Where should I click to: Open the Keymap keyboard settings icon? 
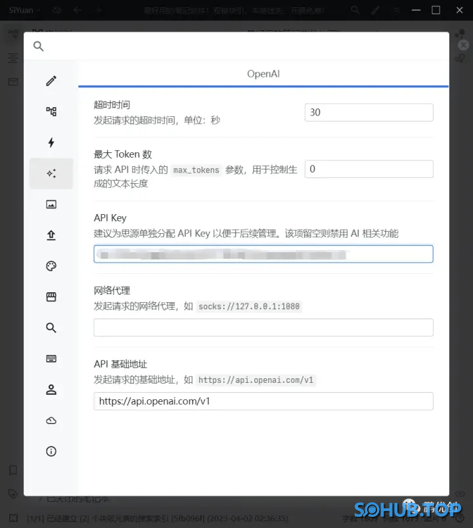[51, 359]
